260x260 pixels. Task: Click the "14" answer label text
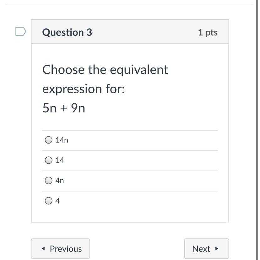click(60, 160)
